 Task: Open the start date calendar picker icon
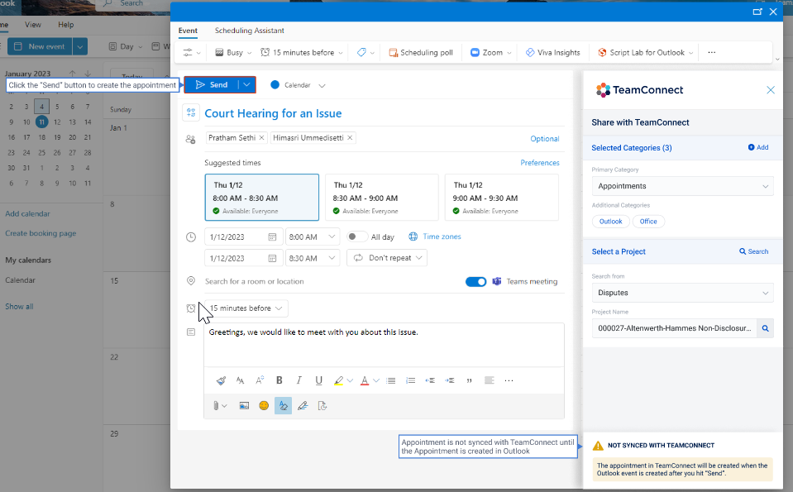click(272, 236)
